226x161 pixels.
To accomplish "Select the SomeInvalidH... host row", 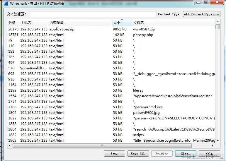I will point(111,68).
